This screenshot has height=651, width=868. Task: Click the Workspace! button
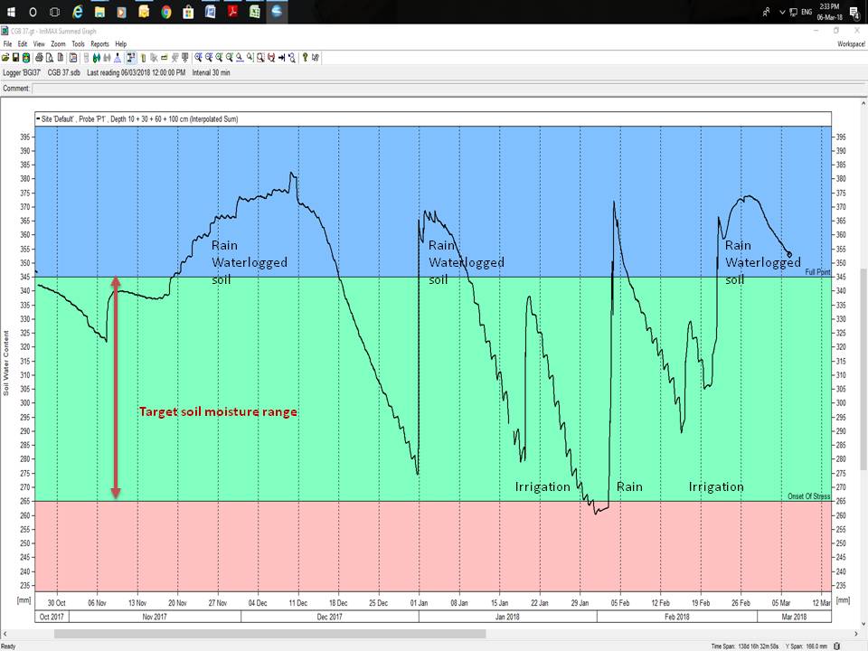pyautogui.click(x=851, y=43)
